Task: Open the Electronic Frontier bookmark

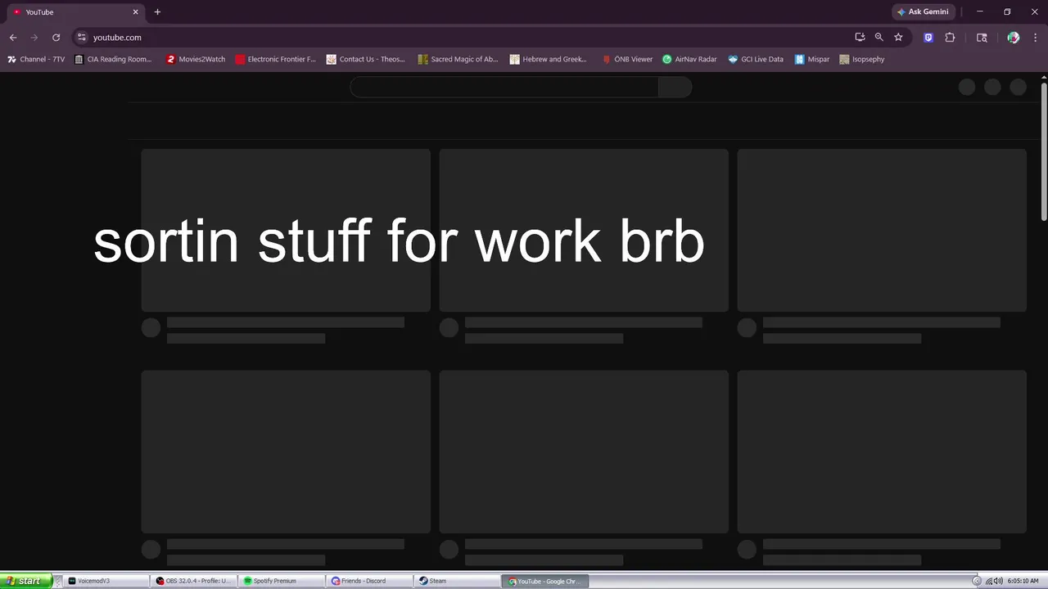Action: point(275,60)
